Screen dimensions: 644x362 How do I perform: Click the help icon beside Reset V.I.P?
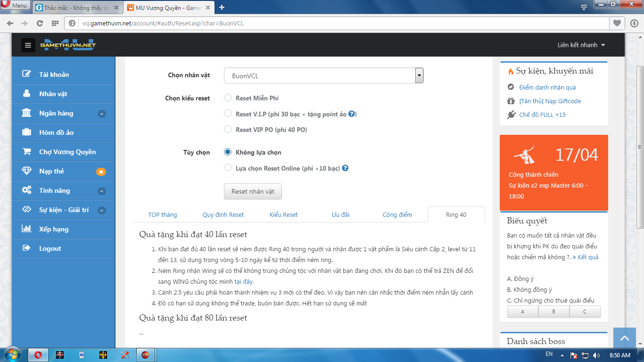[x=352, y=114]
